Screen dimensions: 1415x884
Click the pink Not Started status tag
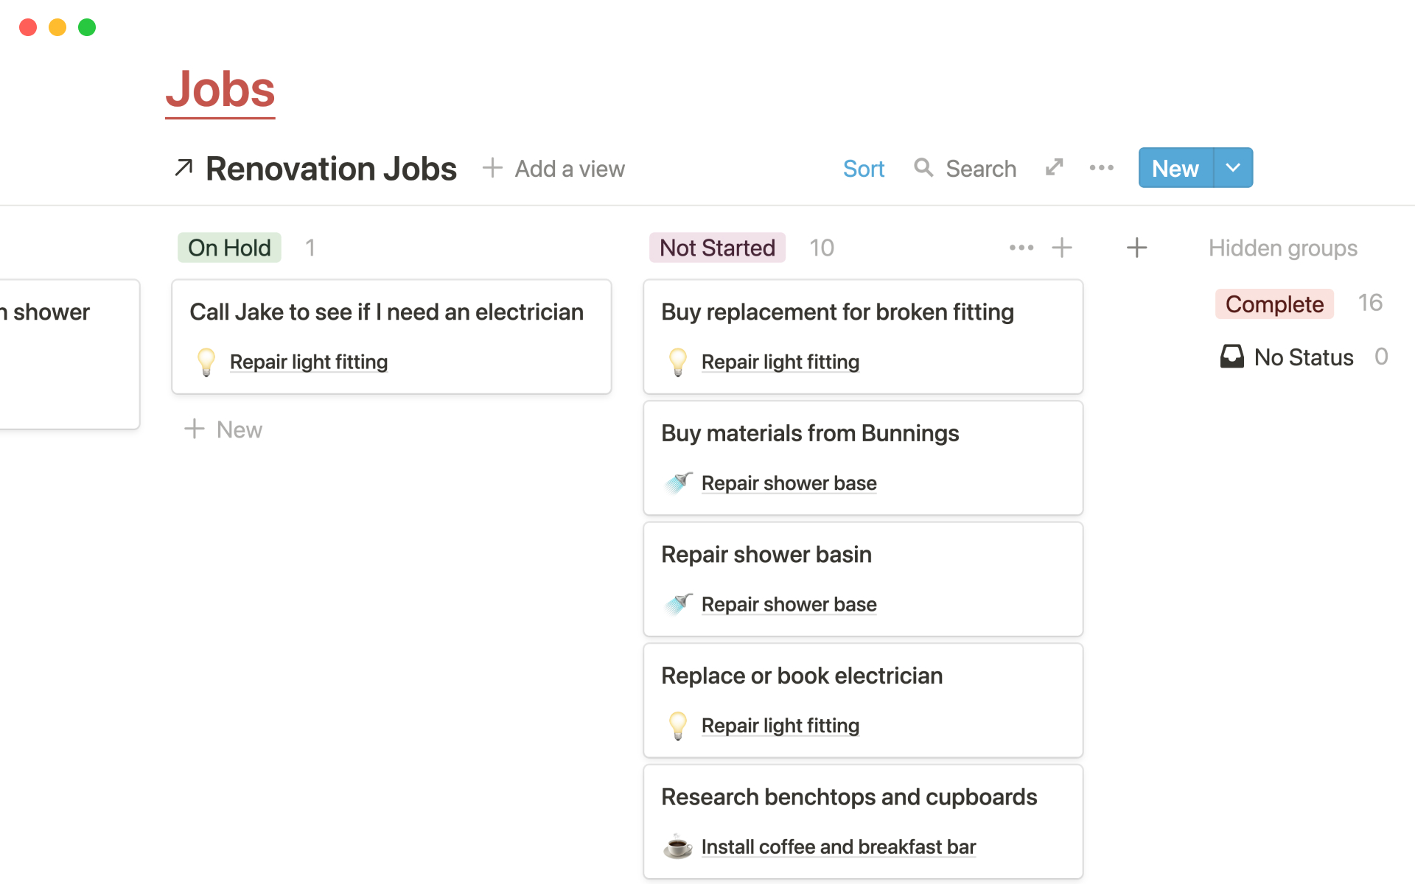[717, 248]
